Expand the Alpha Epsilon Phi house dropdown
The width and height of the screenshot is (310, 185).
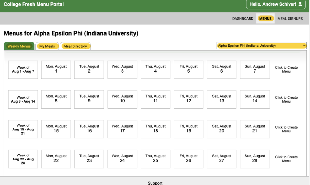pos(262,46)
